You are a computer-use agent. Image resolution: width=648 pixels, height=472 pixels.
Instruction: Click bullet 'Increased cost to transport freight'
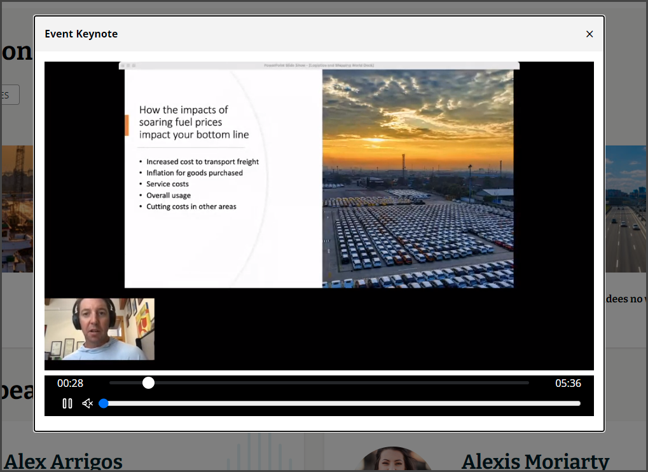[x=202, y=162]
